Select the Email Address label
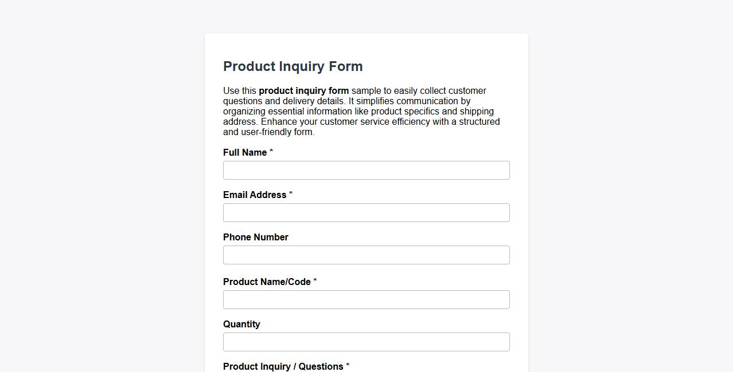The image size is (733, 372). coord(254,195)
